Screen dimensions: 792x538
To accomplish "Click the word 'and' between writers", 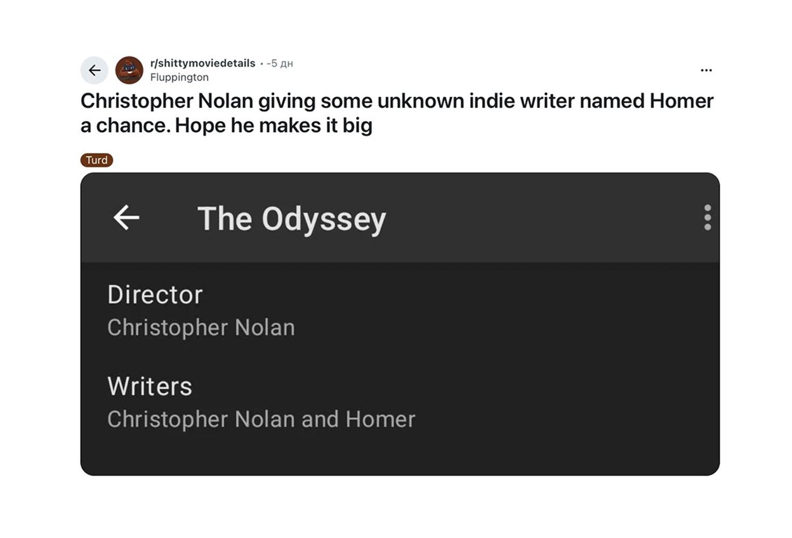I will [x=320, y=419].
